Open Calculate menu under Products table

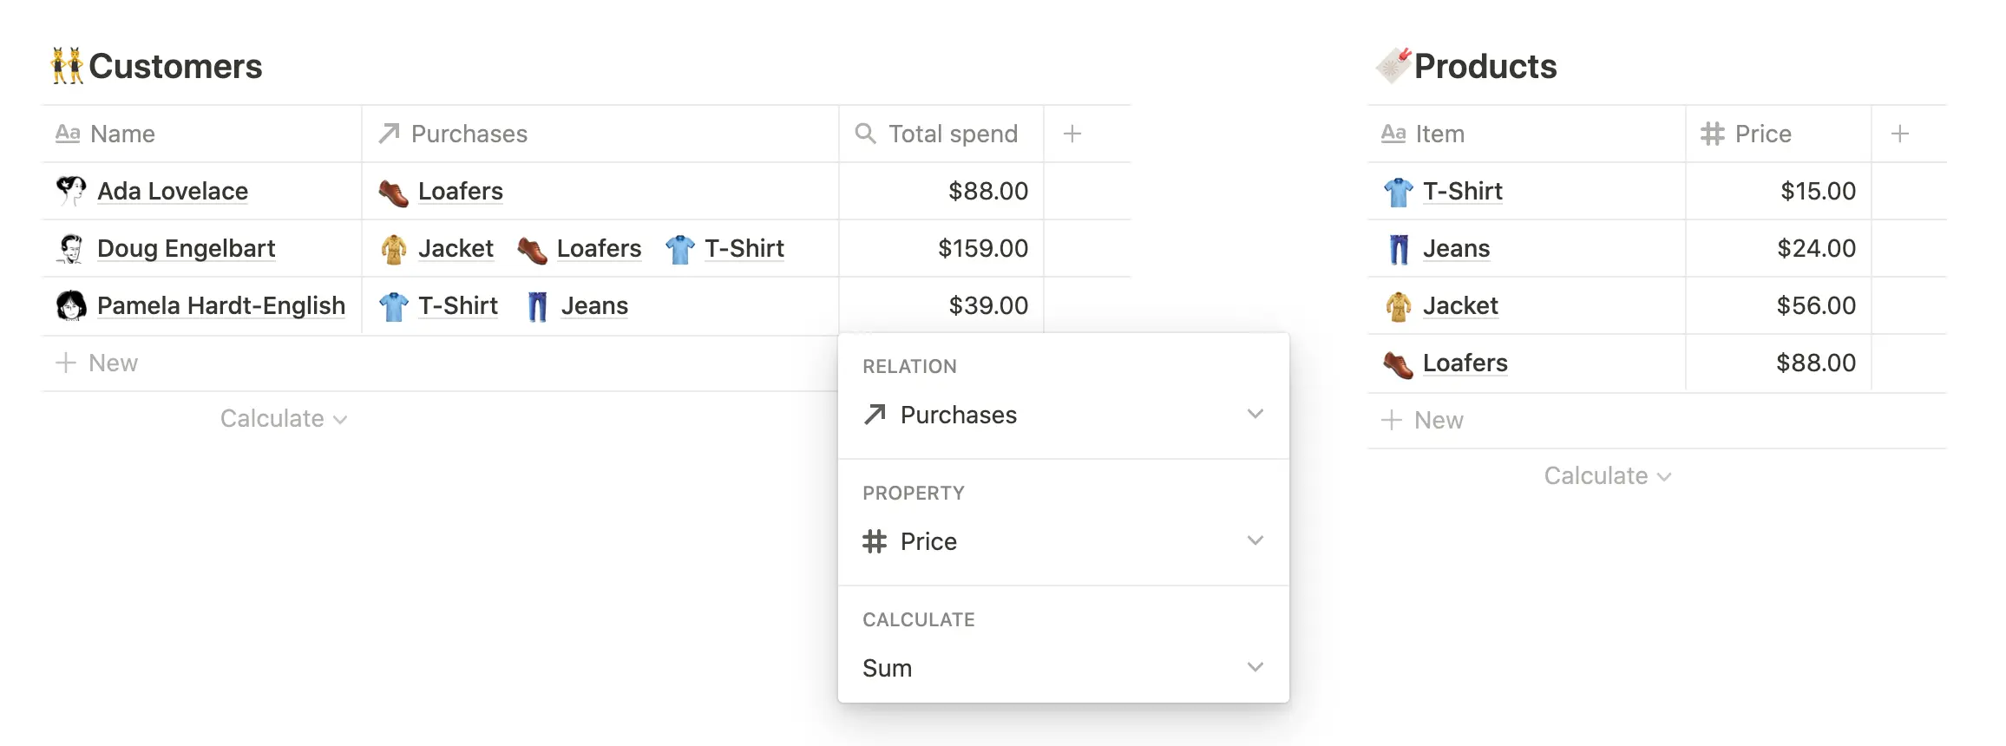click(x=1607, y=476)
